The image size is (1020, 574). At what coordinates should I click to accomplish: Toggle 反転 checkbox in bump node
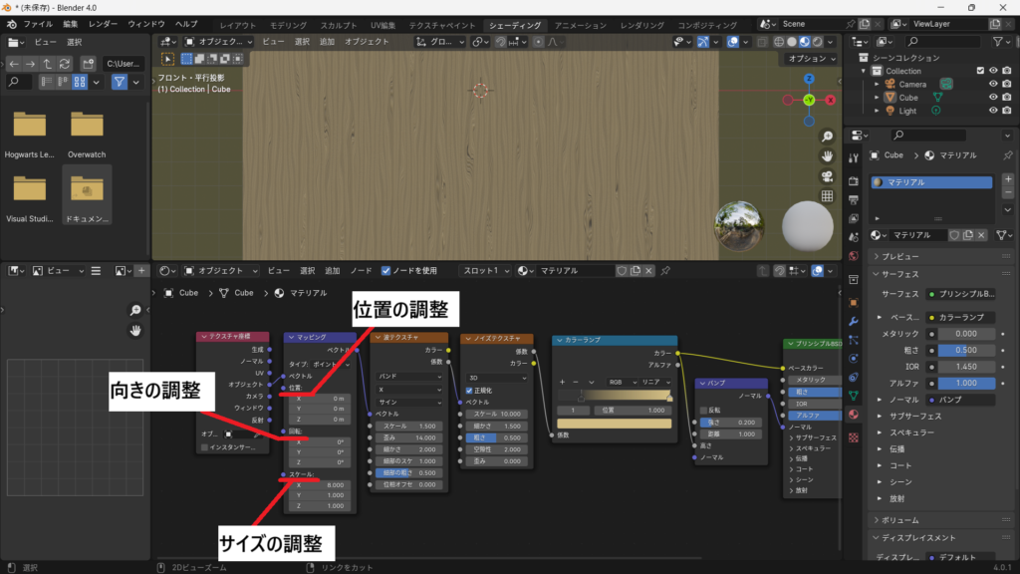(703, 411)
